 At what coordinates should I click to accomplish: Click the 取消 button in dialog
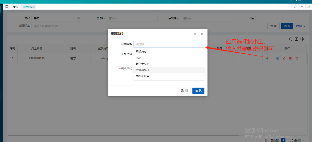click(x=184, y=91)
